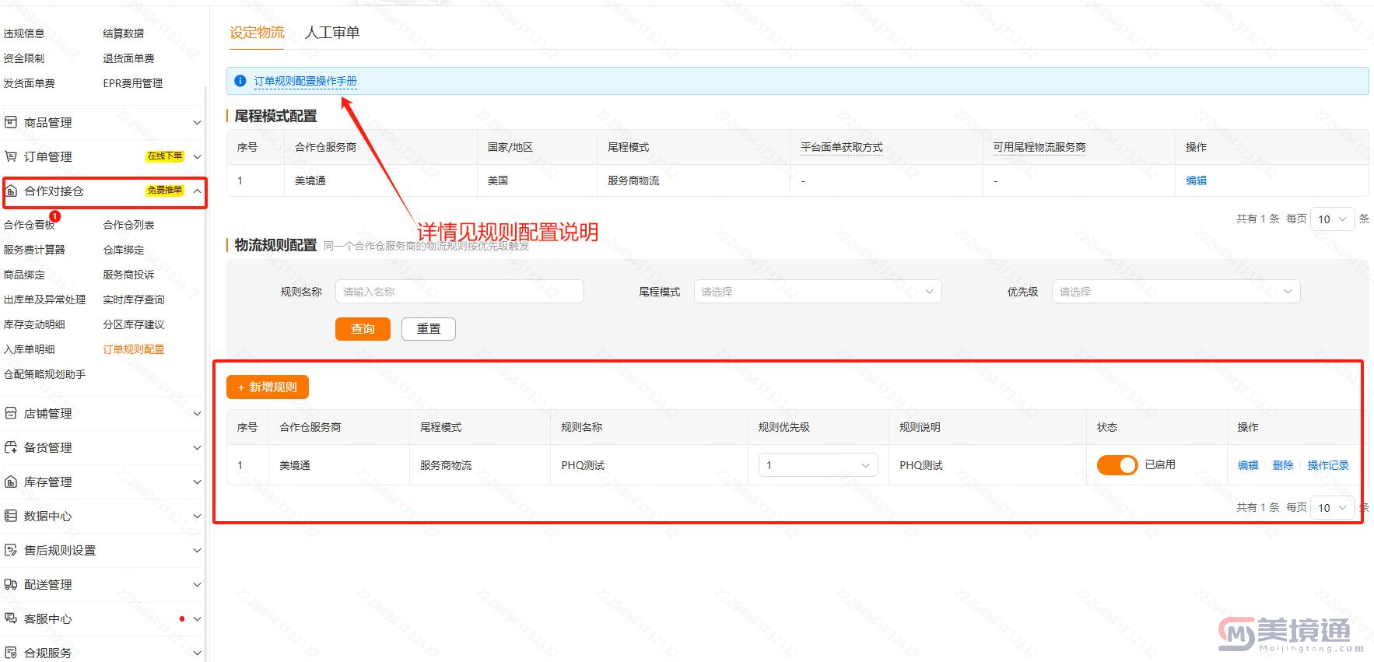
Task: Click the 合作对接仓 warehouse icon
Action: pyautogui.click(x=11, y=191)
